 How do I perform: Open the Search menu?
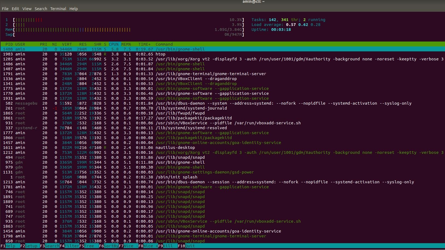point(41,9)
